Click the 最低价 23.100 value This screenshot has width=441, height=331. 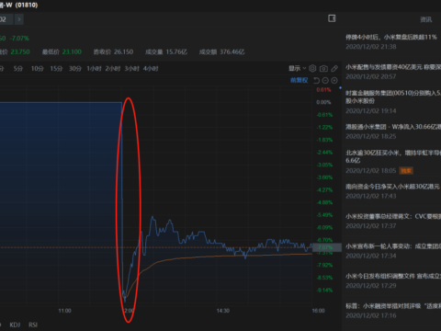pyautogui.click(x=72, y=51)
